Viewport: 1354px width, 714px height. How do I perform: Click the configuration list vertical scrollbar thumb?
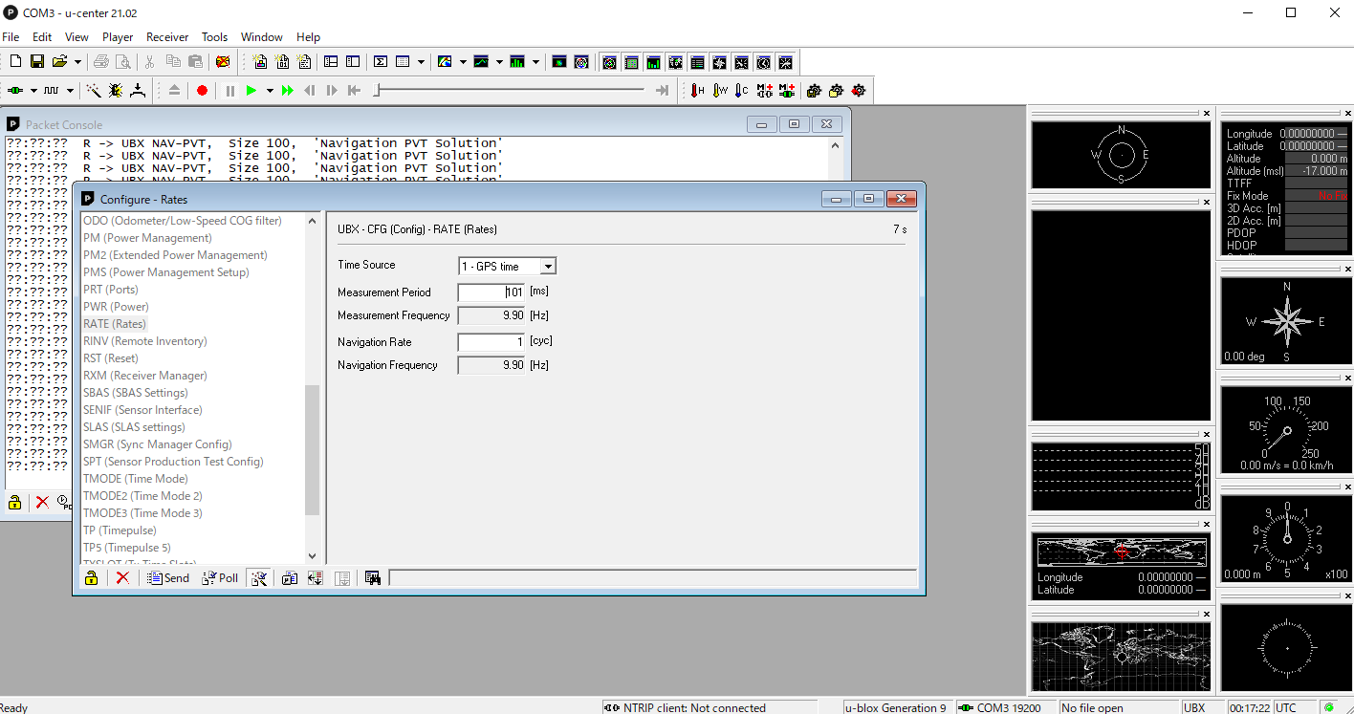click(x=312, y=450)
